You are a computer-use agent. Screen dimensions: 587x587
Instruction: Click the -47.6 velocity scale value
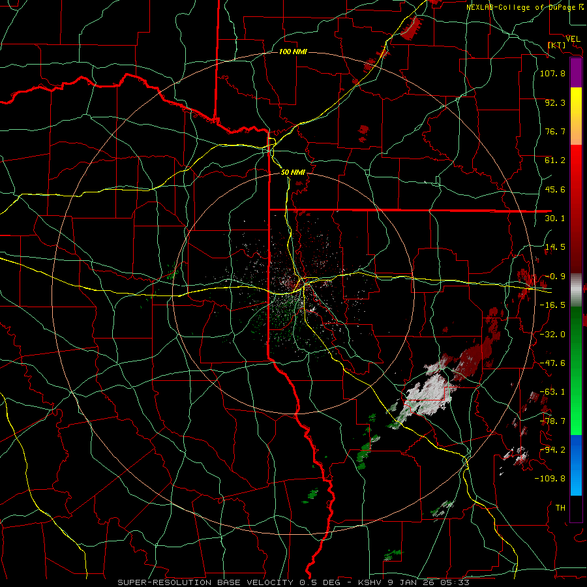(x=552, y=363)
